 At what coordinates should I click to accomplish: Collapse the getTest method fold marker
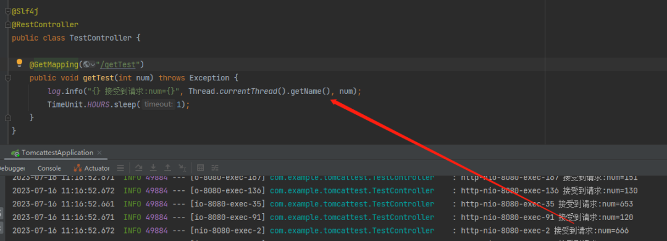tap(7, 78)
